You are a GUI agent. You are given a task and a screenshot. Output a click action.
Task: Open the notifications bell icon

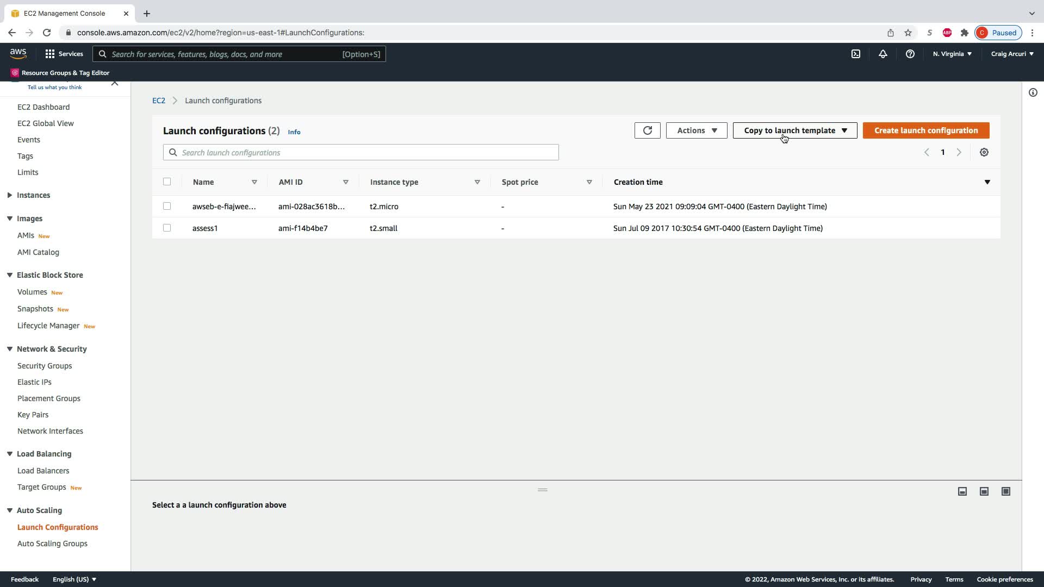click(883, 54)
